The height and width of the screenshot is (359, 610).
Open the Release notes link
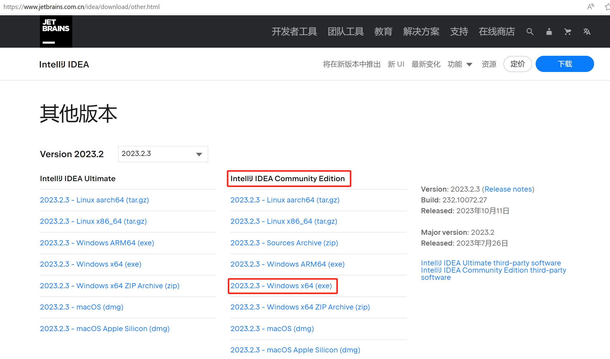[x=508, y=189]
